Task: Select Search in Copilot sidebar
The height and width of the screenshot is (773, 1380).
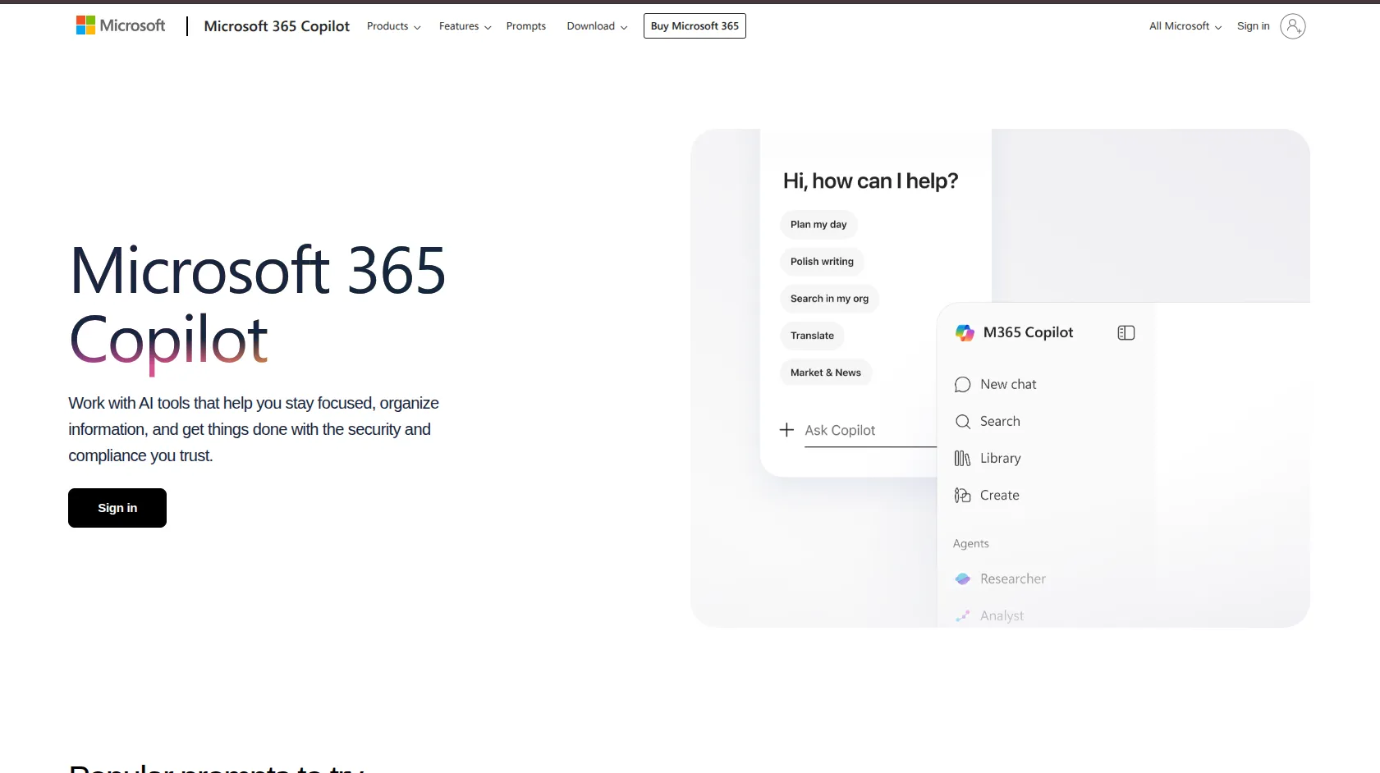Action: (x=1000, y=422)
